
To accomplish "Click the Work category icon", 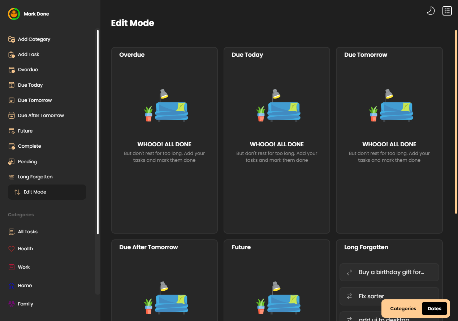I will pyautogui.click(x=12, y=267).
